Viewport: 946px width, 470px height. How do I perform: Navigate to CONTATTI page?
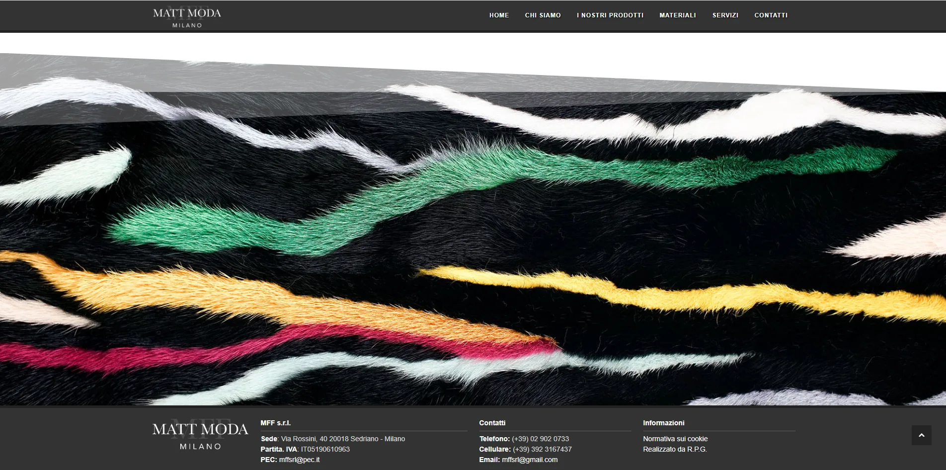coord(771,15)
